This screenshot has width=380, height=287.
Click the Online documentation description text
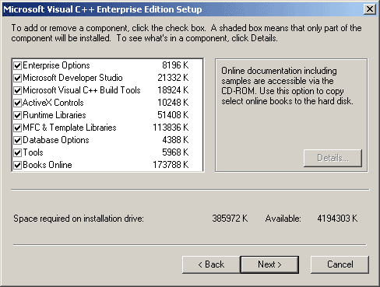pos(287,86)
